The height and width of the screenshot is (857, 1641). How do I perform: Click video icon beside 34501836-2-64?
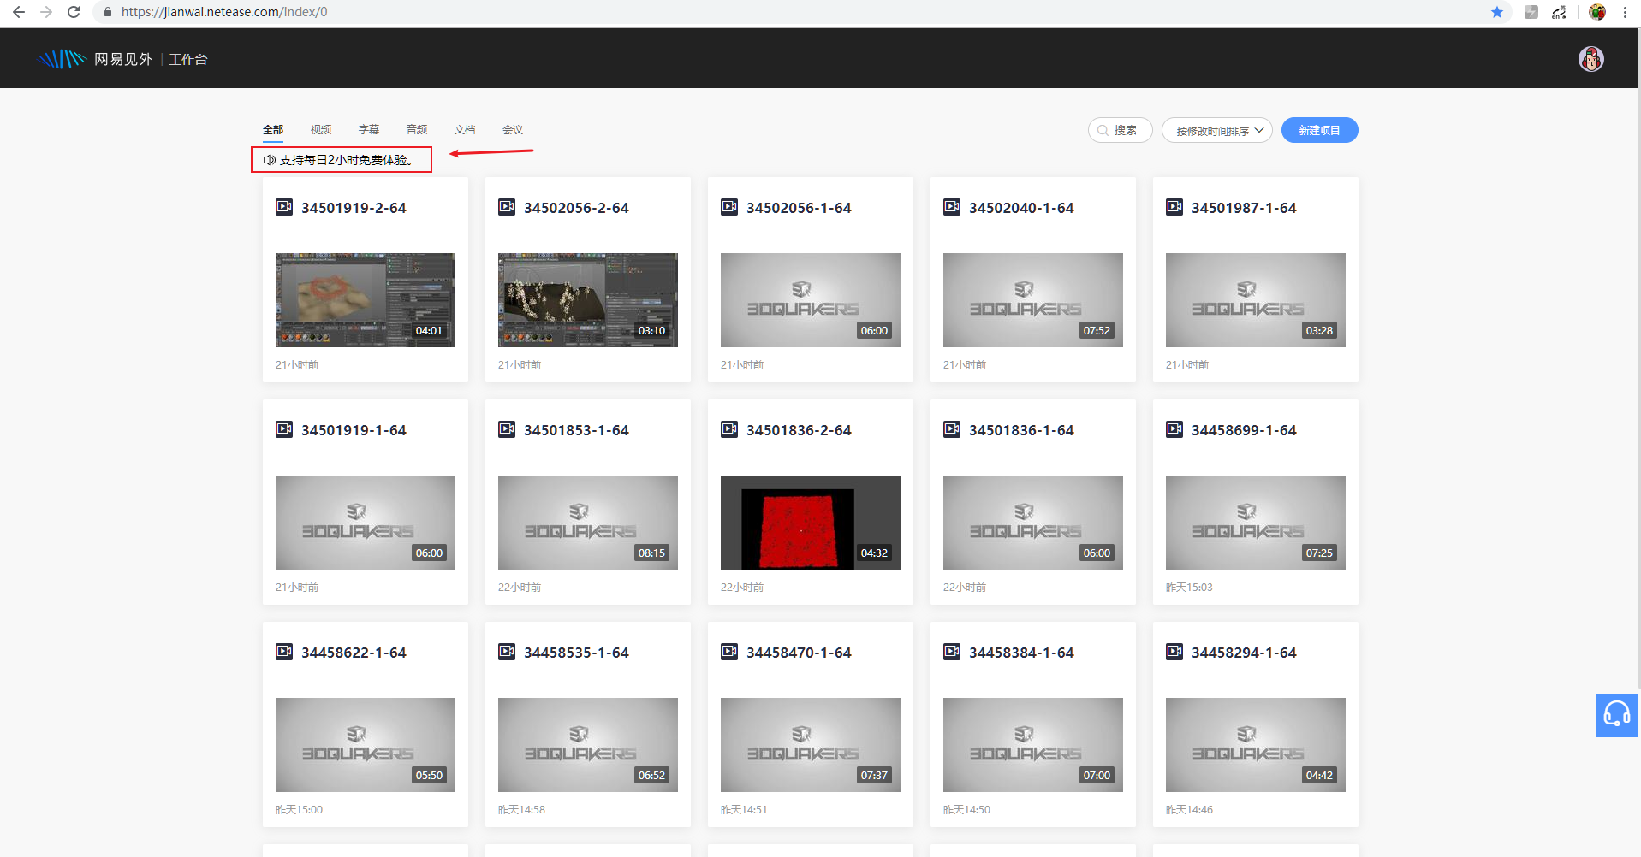pyautogui.click(x=729, y=429)
